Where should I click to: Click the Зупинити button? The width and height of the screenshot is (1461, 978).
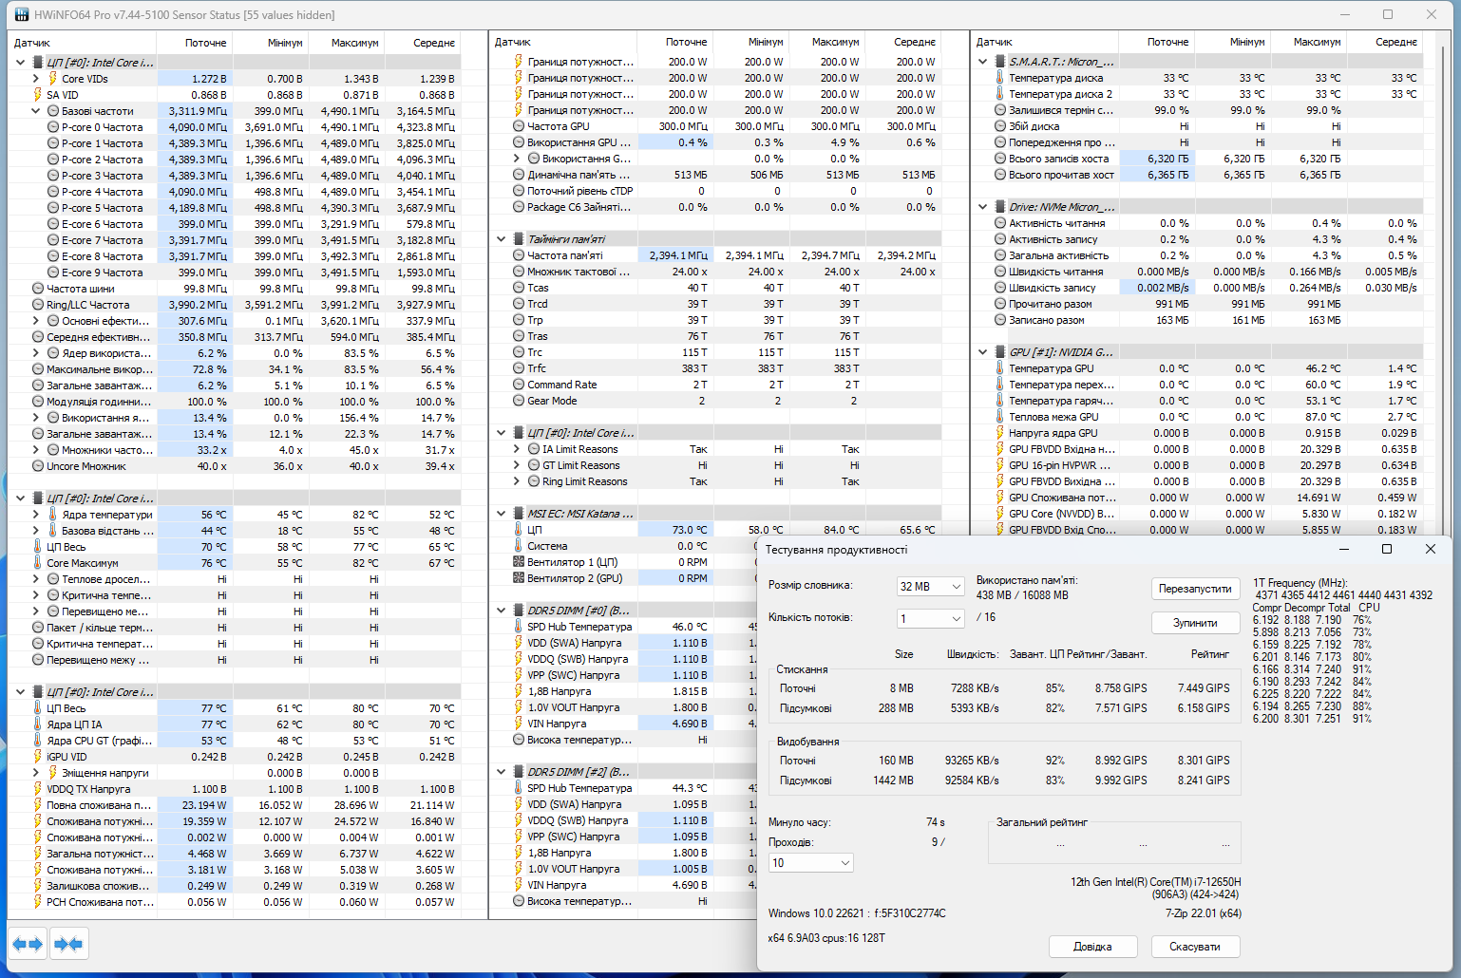pos(1195,623)
